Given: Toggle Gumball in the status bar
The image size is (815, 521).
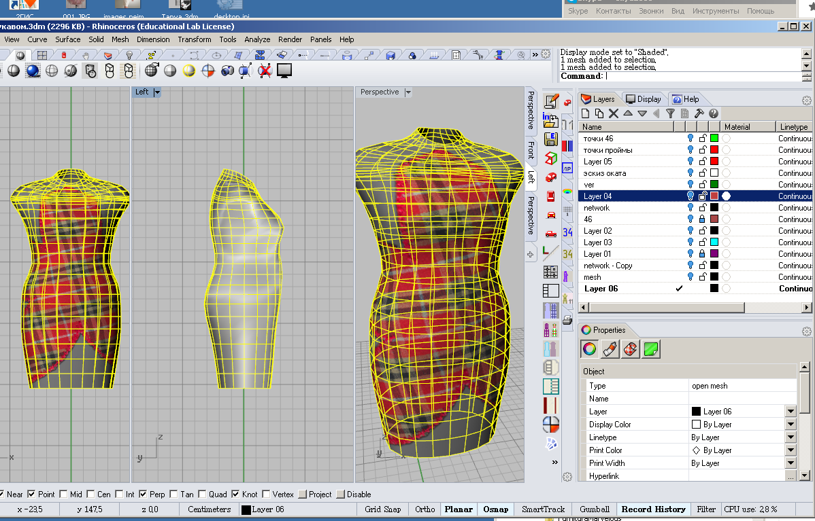Looking at the screenshot, I should pyautogui.click(x=595, y=509).
